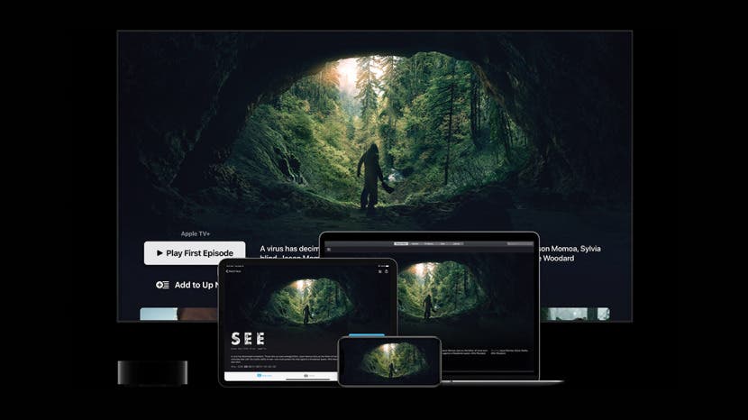748x420 pixels.
Task: Tap the back link at the iPad's top left
Action: 233,271
